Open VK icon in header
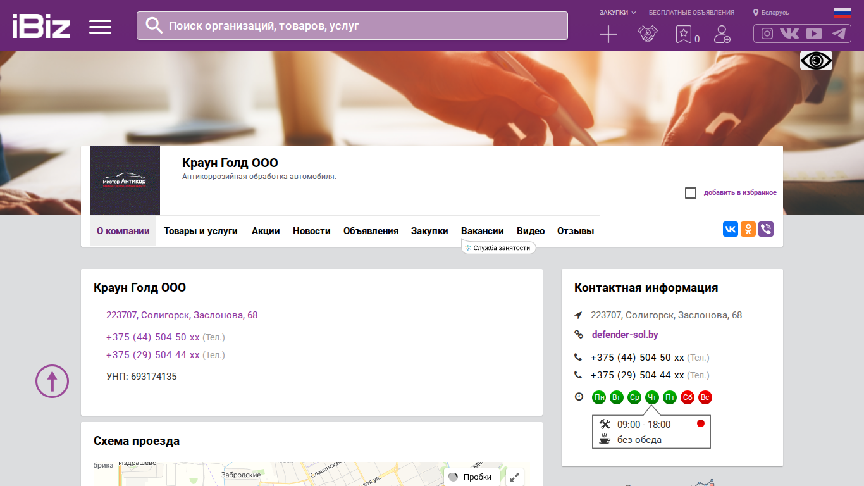864x486 pixels. point(789,34)
